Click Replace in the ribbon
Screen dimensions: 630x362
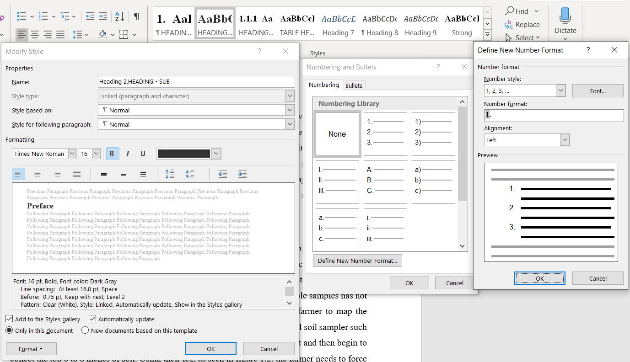(x=522, y=25)
